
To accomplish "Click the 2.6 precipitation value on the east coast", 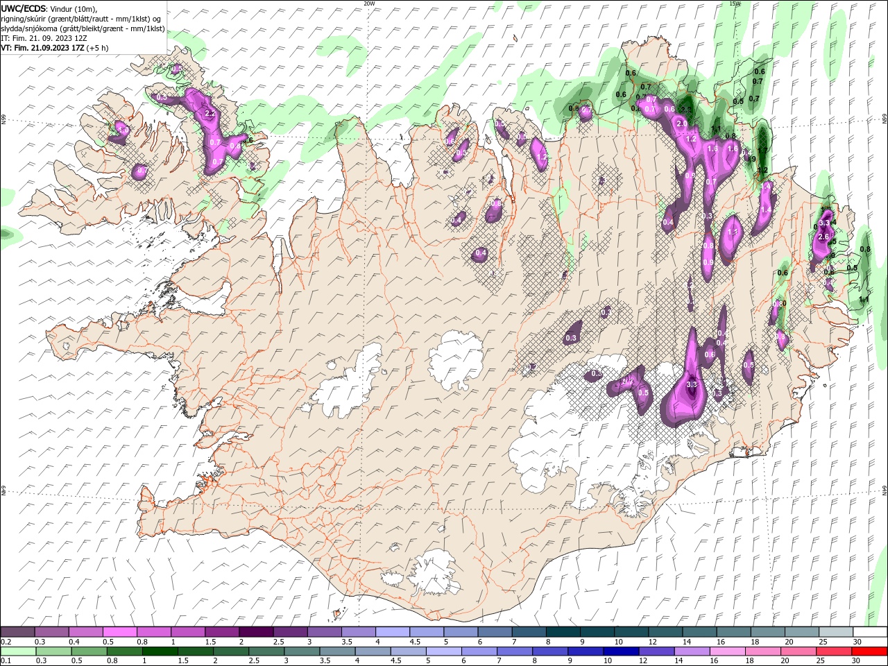I will point(823,237).
